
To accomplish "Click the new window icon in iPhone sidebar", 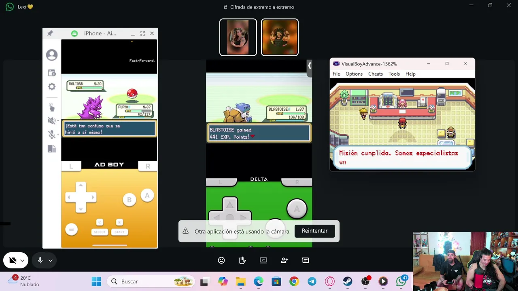I will point(52,73).
